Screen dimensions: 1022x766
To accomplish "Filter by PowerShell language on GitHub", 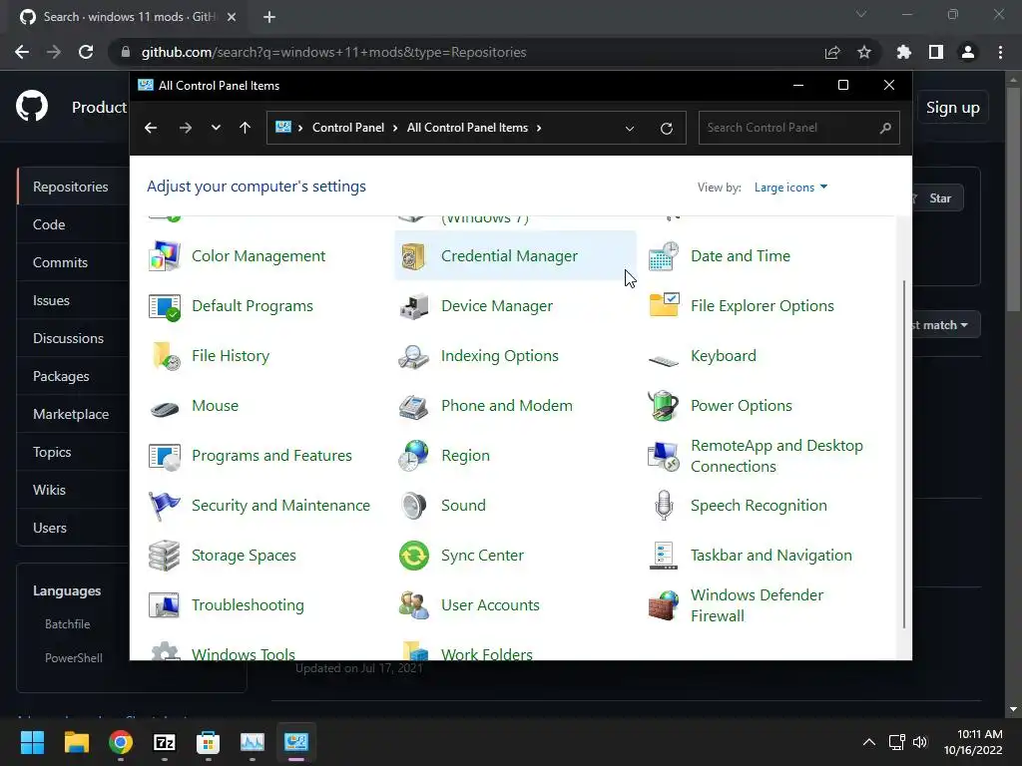I will 74,658.
